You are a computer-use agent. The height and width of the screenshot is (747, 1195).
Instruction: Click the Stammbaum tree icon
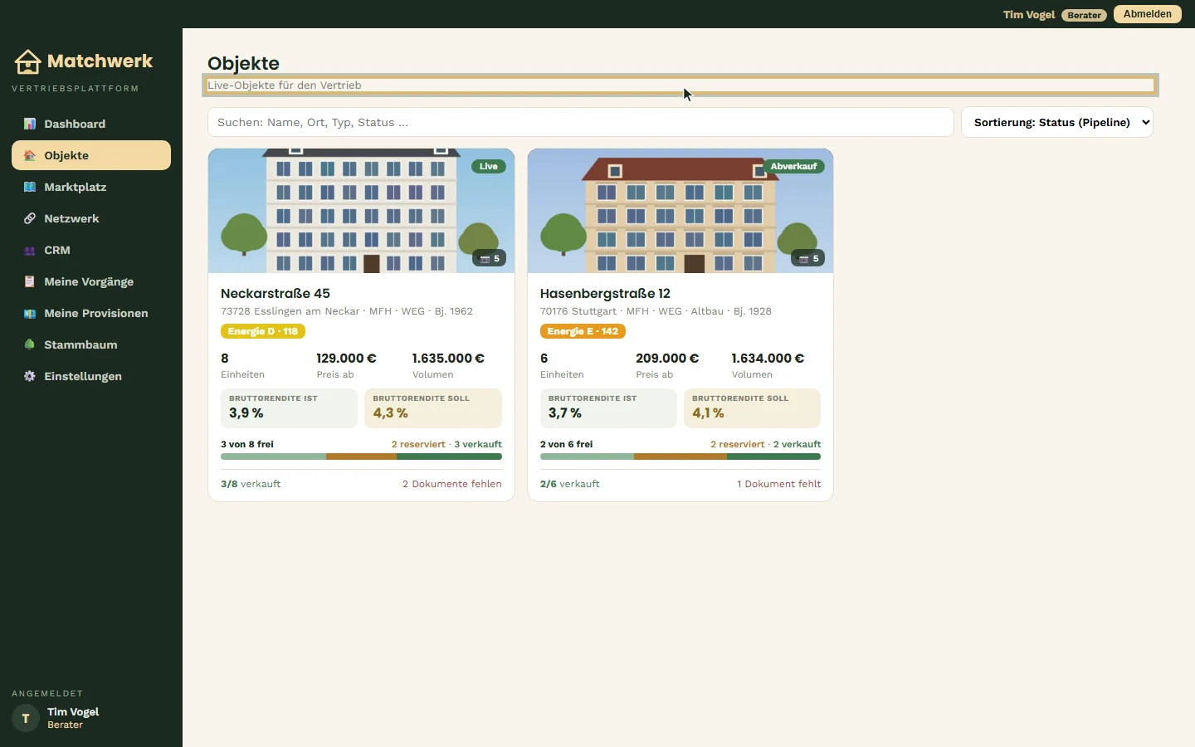(30, 344)
